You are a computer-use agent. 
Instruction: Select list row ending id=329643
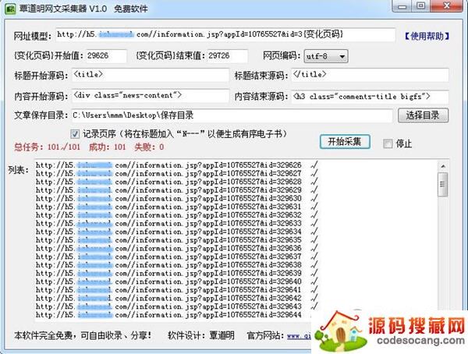(x=177, y=306)
